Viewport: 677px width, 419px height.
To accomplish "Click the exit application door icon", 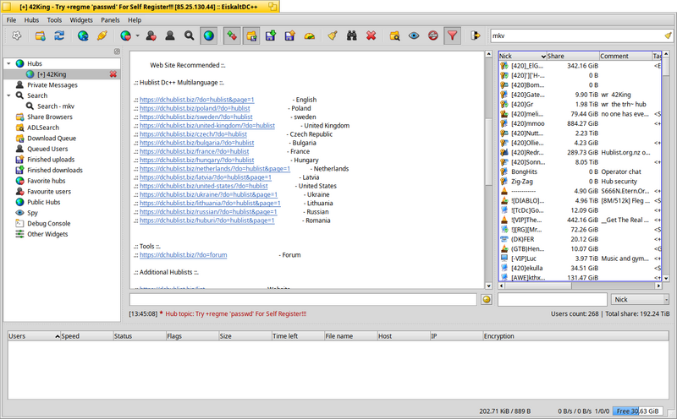I will tap(476, 35).
